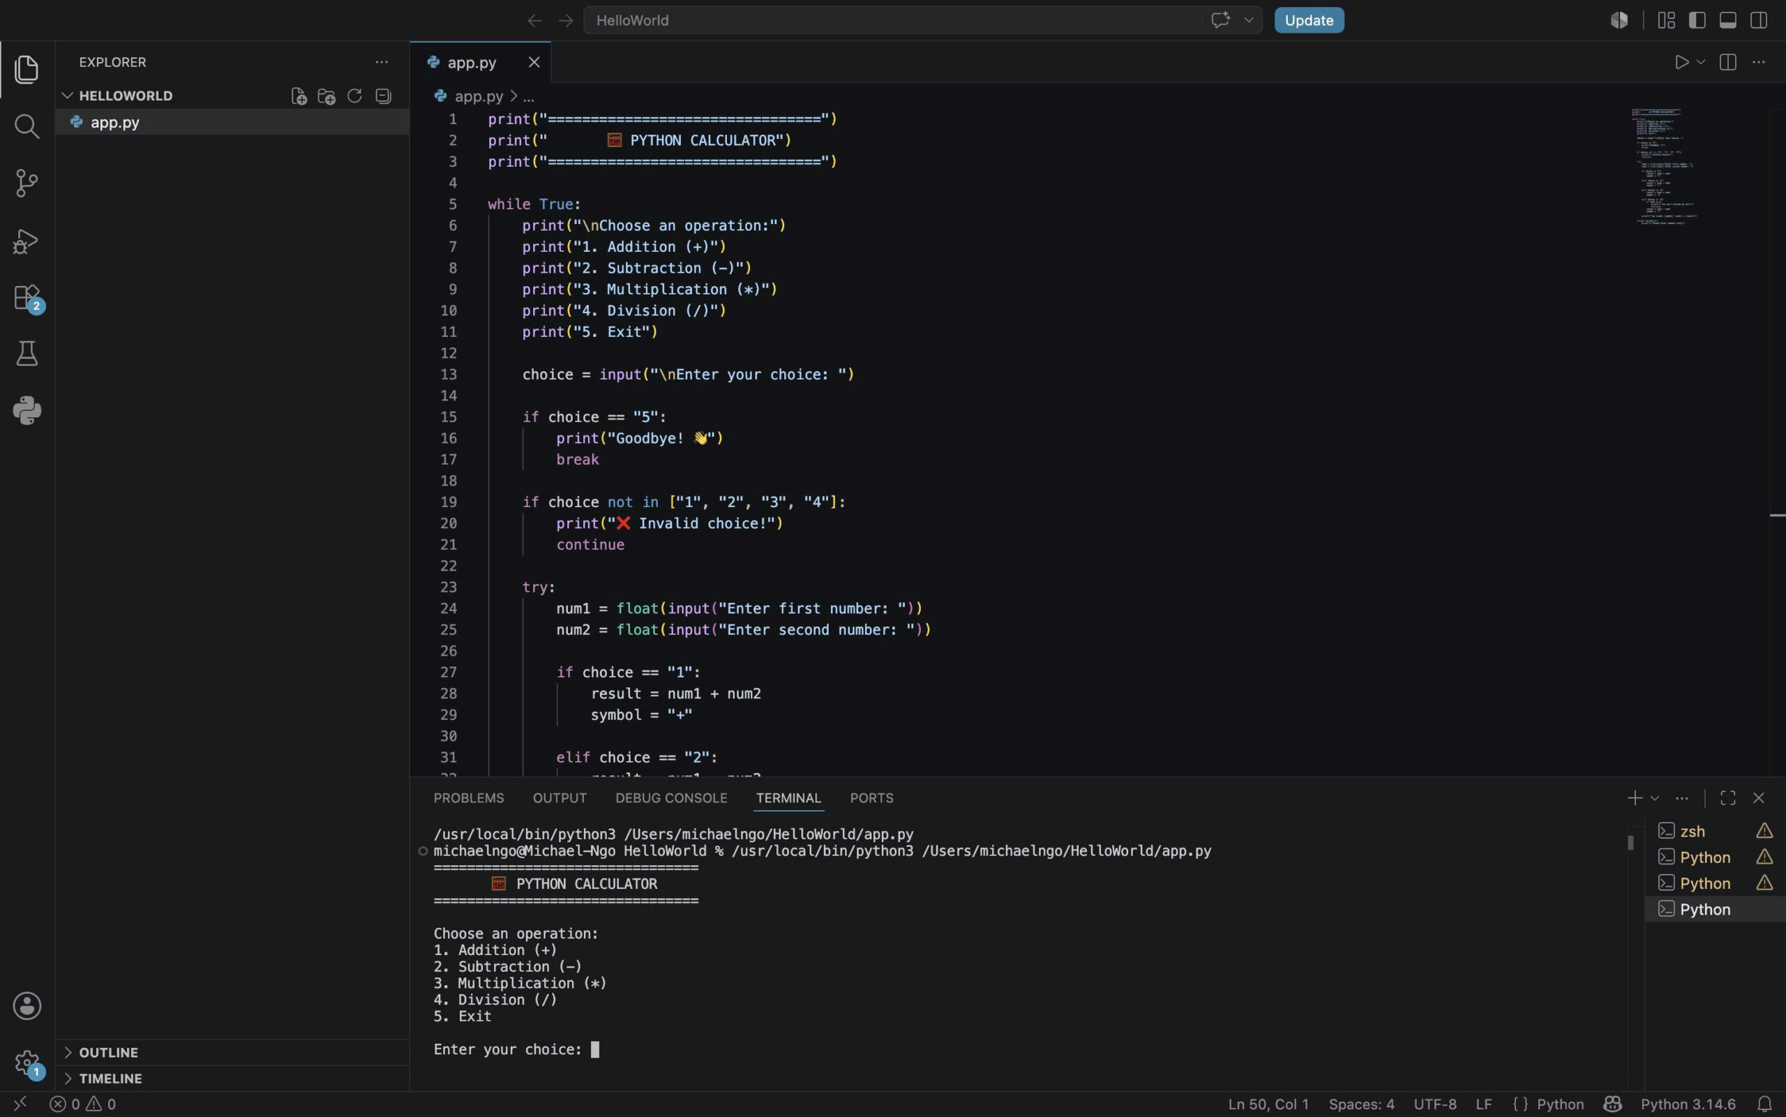The image size is (1786, 1117).
Task: Open the Explorer view in activity bar
Action: pos(27,68)
